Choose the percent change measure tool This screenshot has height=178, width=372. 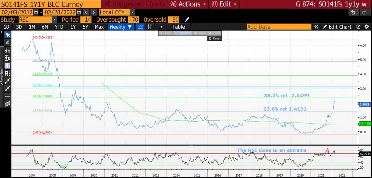7,50
